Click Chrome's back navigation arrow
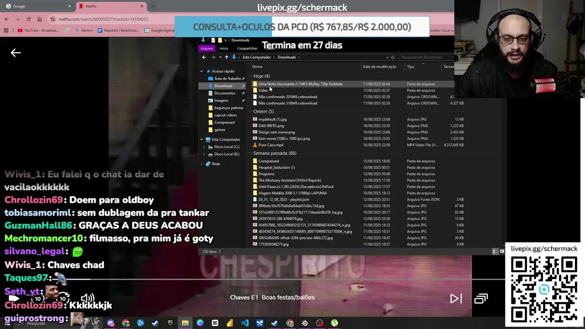 tap(6, 19)
